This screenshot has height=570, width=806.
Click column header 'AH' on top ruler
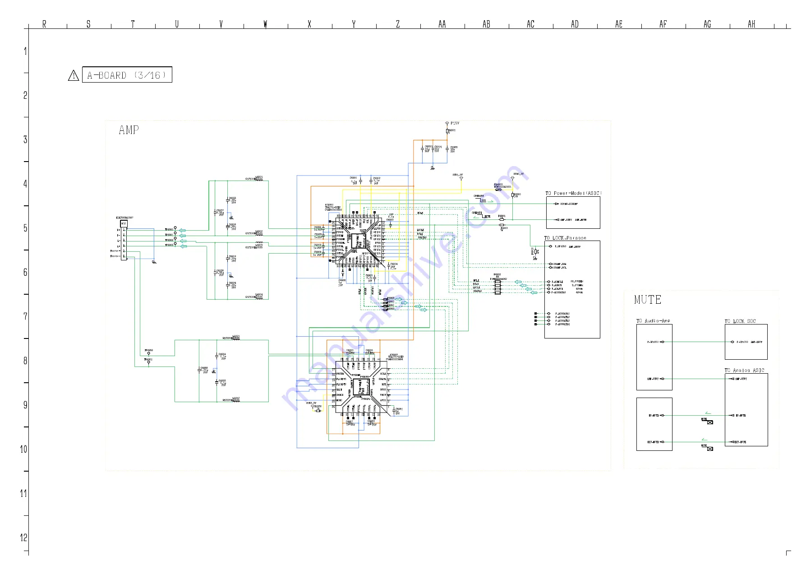(751, 24)
